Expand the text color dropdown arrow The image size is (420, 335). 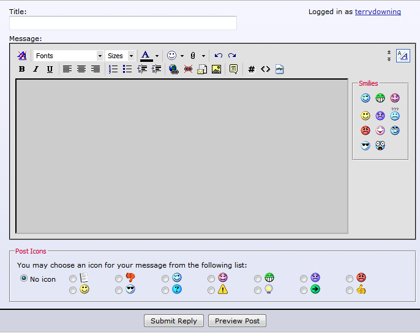click(157, 56)
